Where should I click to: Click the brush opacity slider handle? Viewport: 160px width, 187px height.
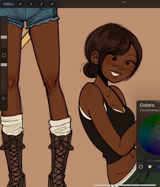[x=4, y=65]
